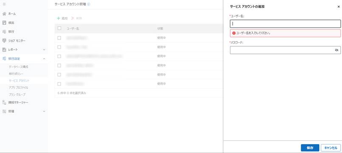Click the 接続マネージャー sidebar icon
This screenshot has width=342, height=153.
pos(4,102)
